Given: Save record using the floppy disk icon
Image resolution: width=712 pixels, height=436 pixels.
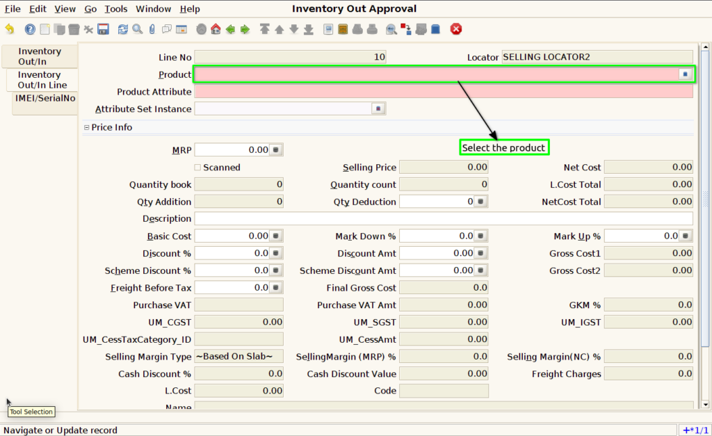Looking at the screenshot, I should click(x=104, y=29).
